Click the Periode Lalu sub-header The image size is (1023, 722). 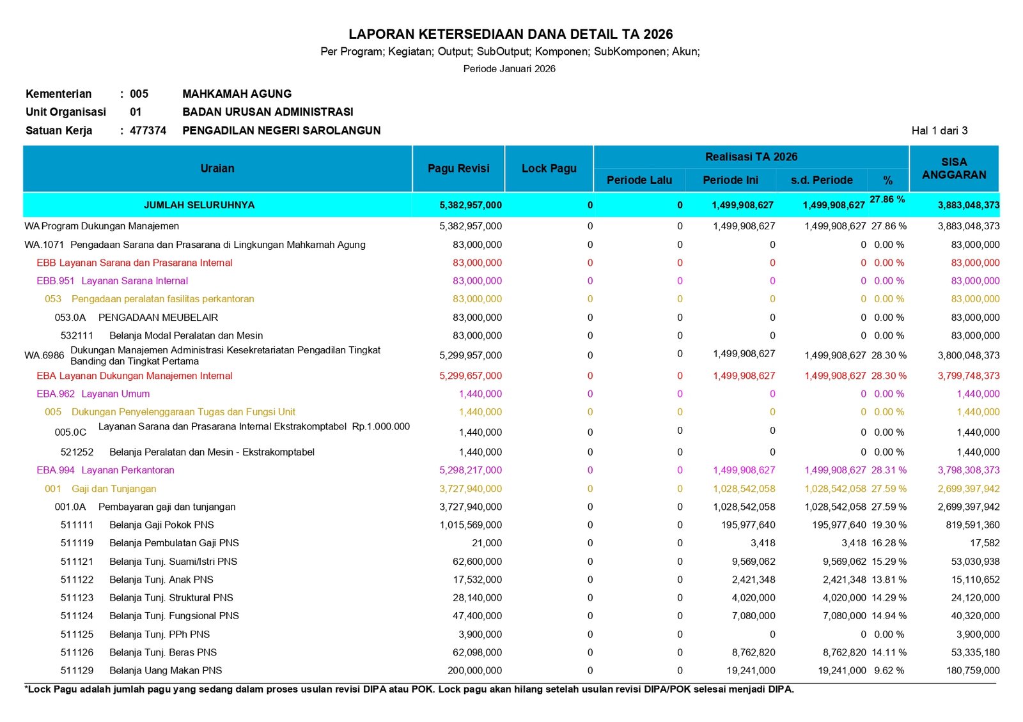click(x=639, y=180)
